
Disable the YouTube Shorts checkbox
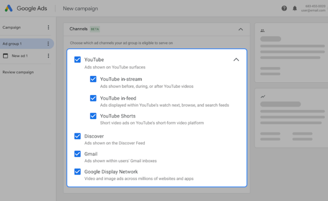coord(93,116)
